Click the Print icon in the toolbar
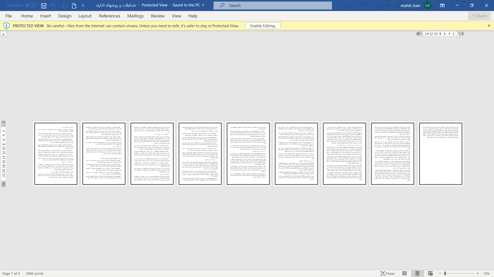Screen dimensions: 494x277 [x=74, y=5]
